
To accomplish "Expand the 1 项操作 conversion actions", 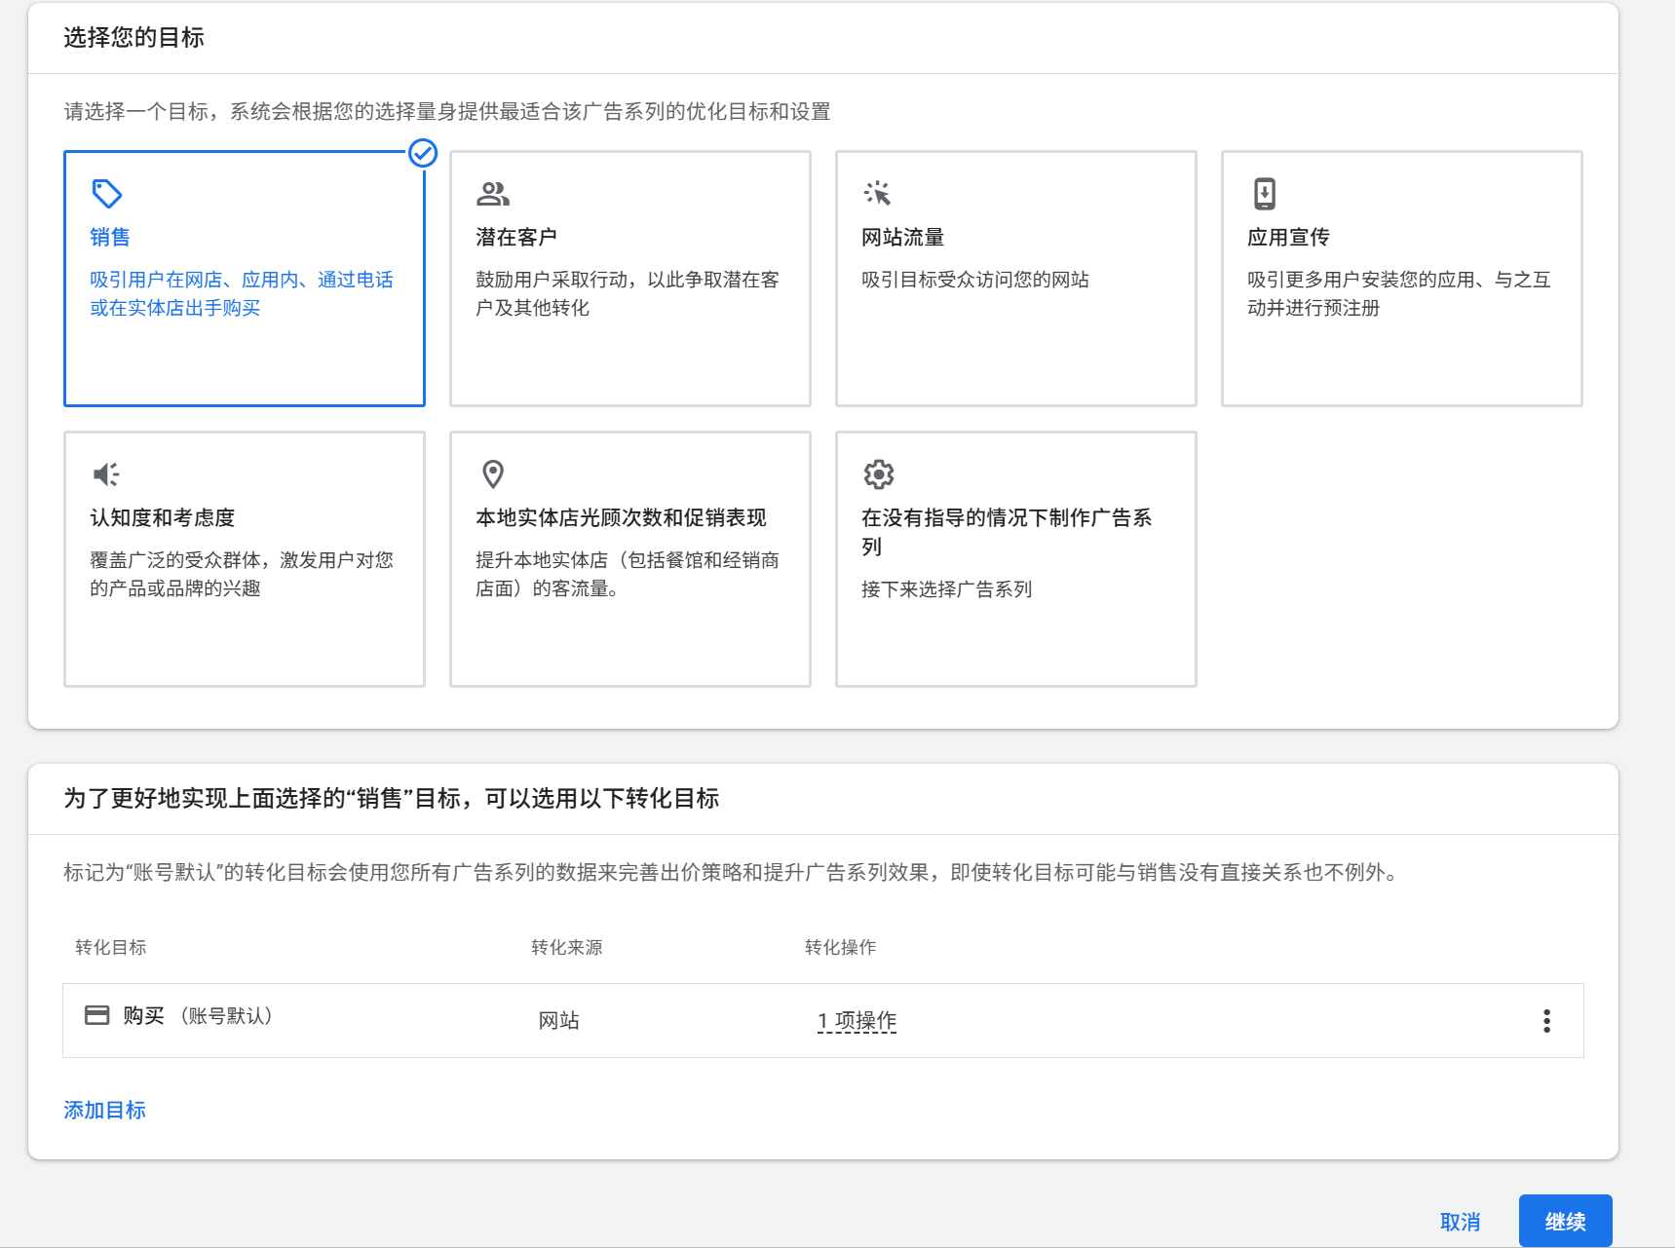I will point(857,1020).
